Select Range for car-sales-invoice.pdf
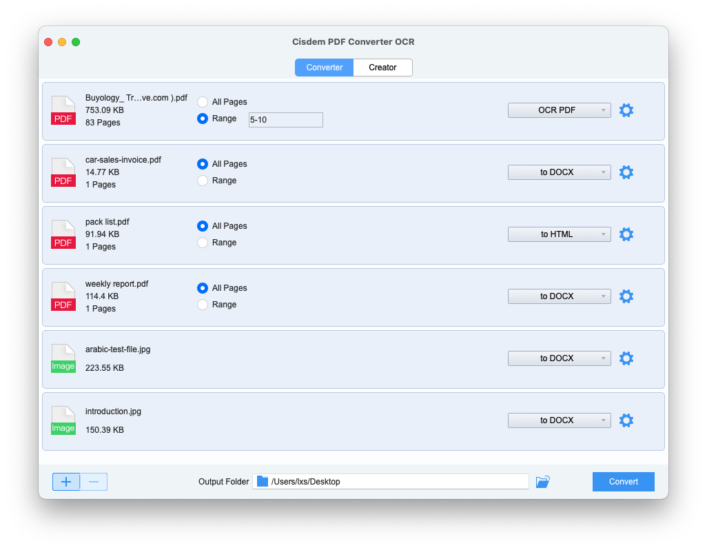707x550 pixels. point(203,181)
